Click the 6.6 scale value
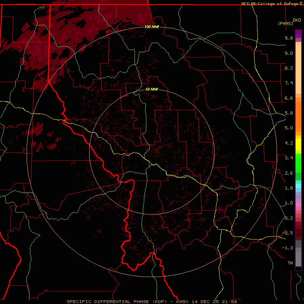Viewport: 304px width, 304px height. (289, 98)
